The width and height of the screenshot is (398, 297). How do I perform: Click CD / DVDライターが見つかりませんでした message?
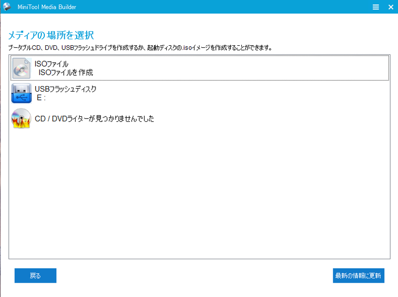95,118
